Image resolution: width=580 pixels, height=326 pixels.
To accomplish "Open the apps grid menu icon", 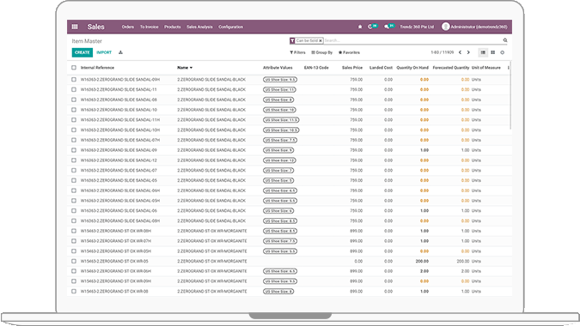I will [x=75, y=27].
